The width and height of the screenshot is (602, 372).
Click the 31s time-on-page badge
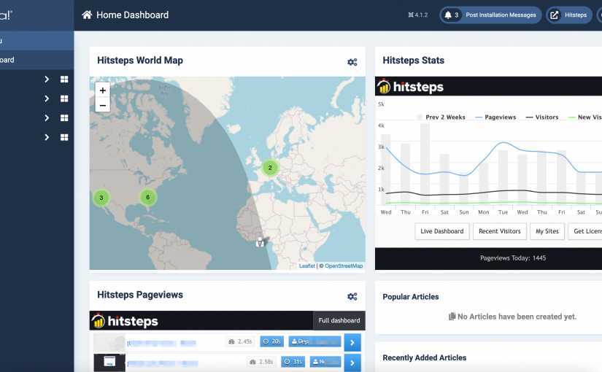click(293, 362)
